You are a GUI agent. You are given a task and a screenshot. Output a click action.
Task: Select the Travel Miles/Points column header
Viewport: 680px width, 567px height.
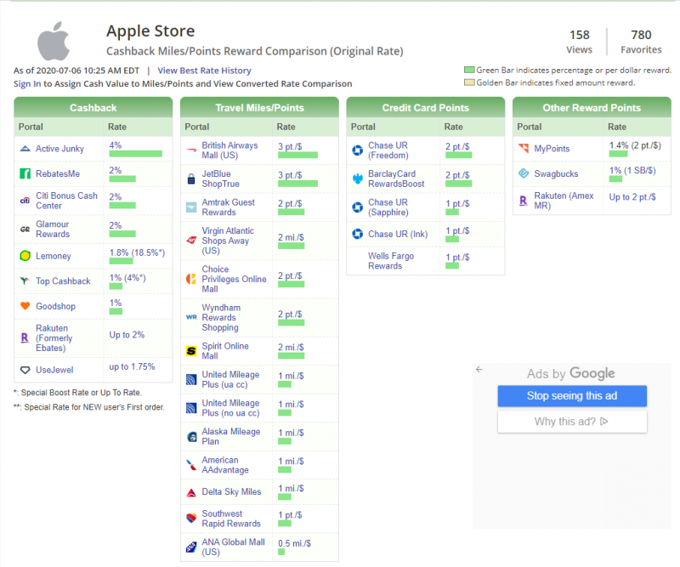(259, 108)
